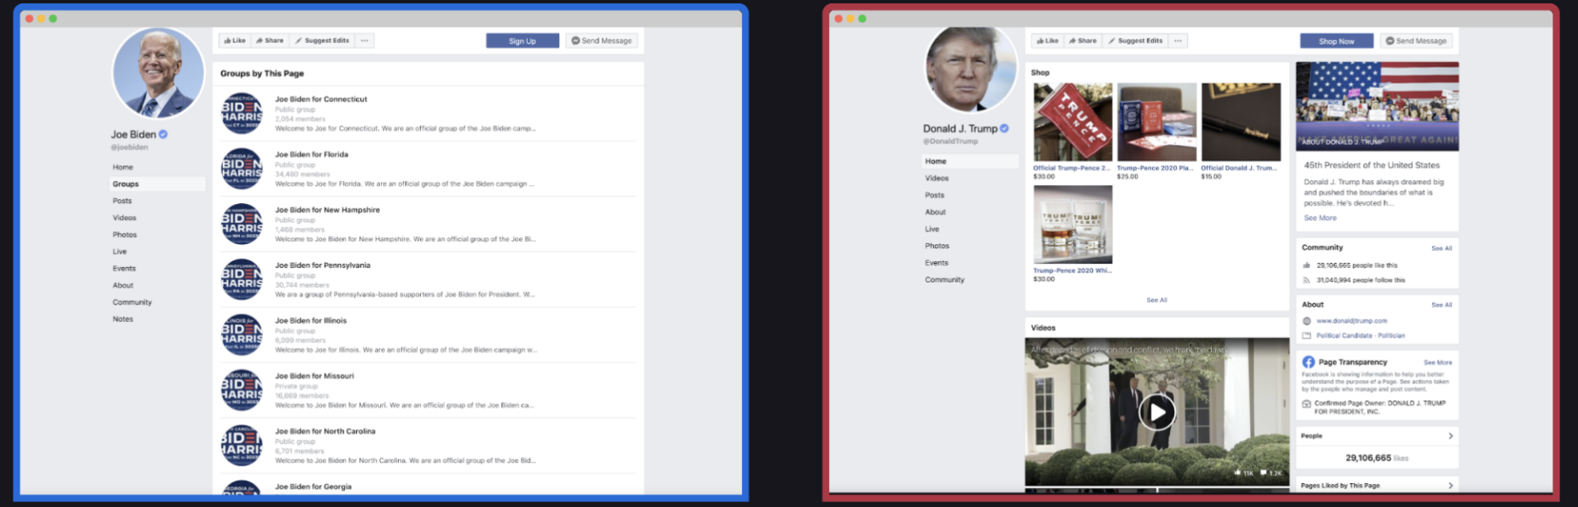The image size is (1578, 507).
Task: Open Live in Trump page sidebar
Action: point(932,229)
